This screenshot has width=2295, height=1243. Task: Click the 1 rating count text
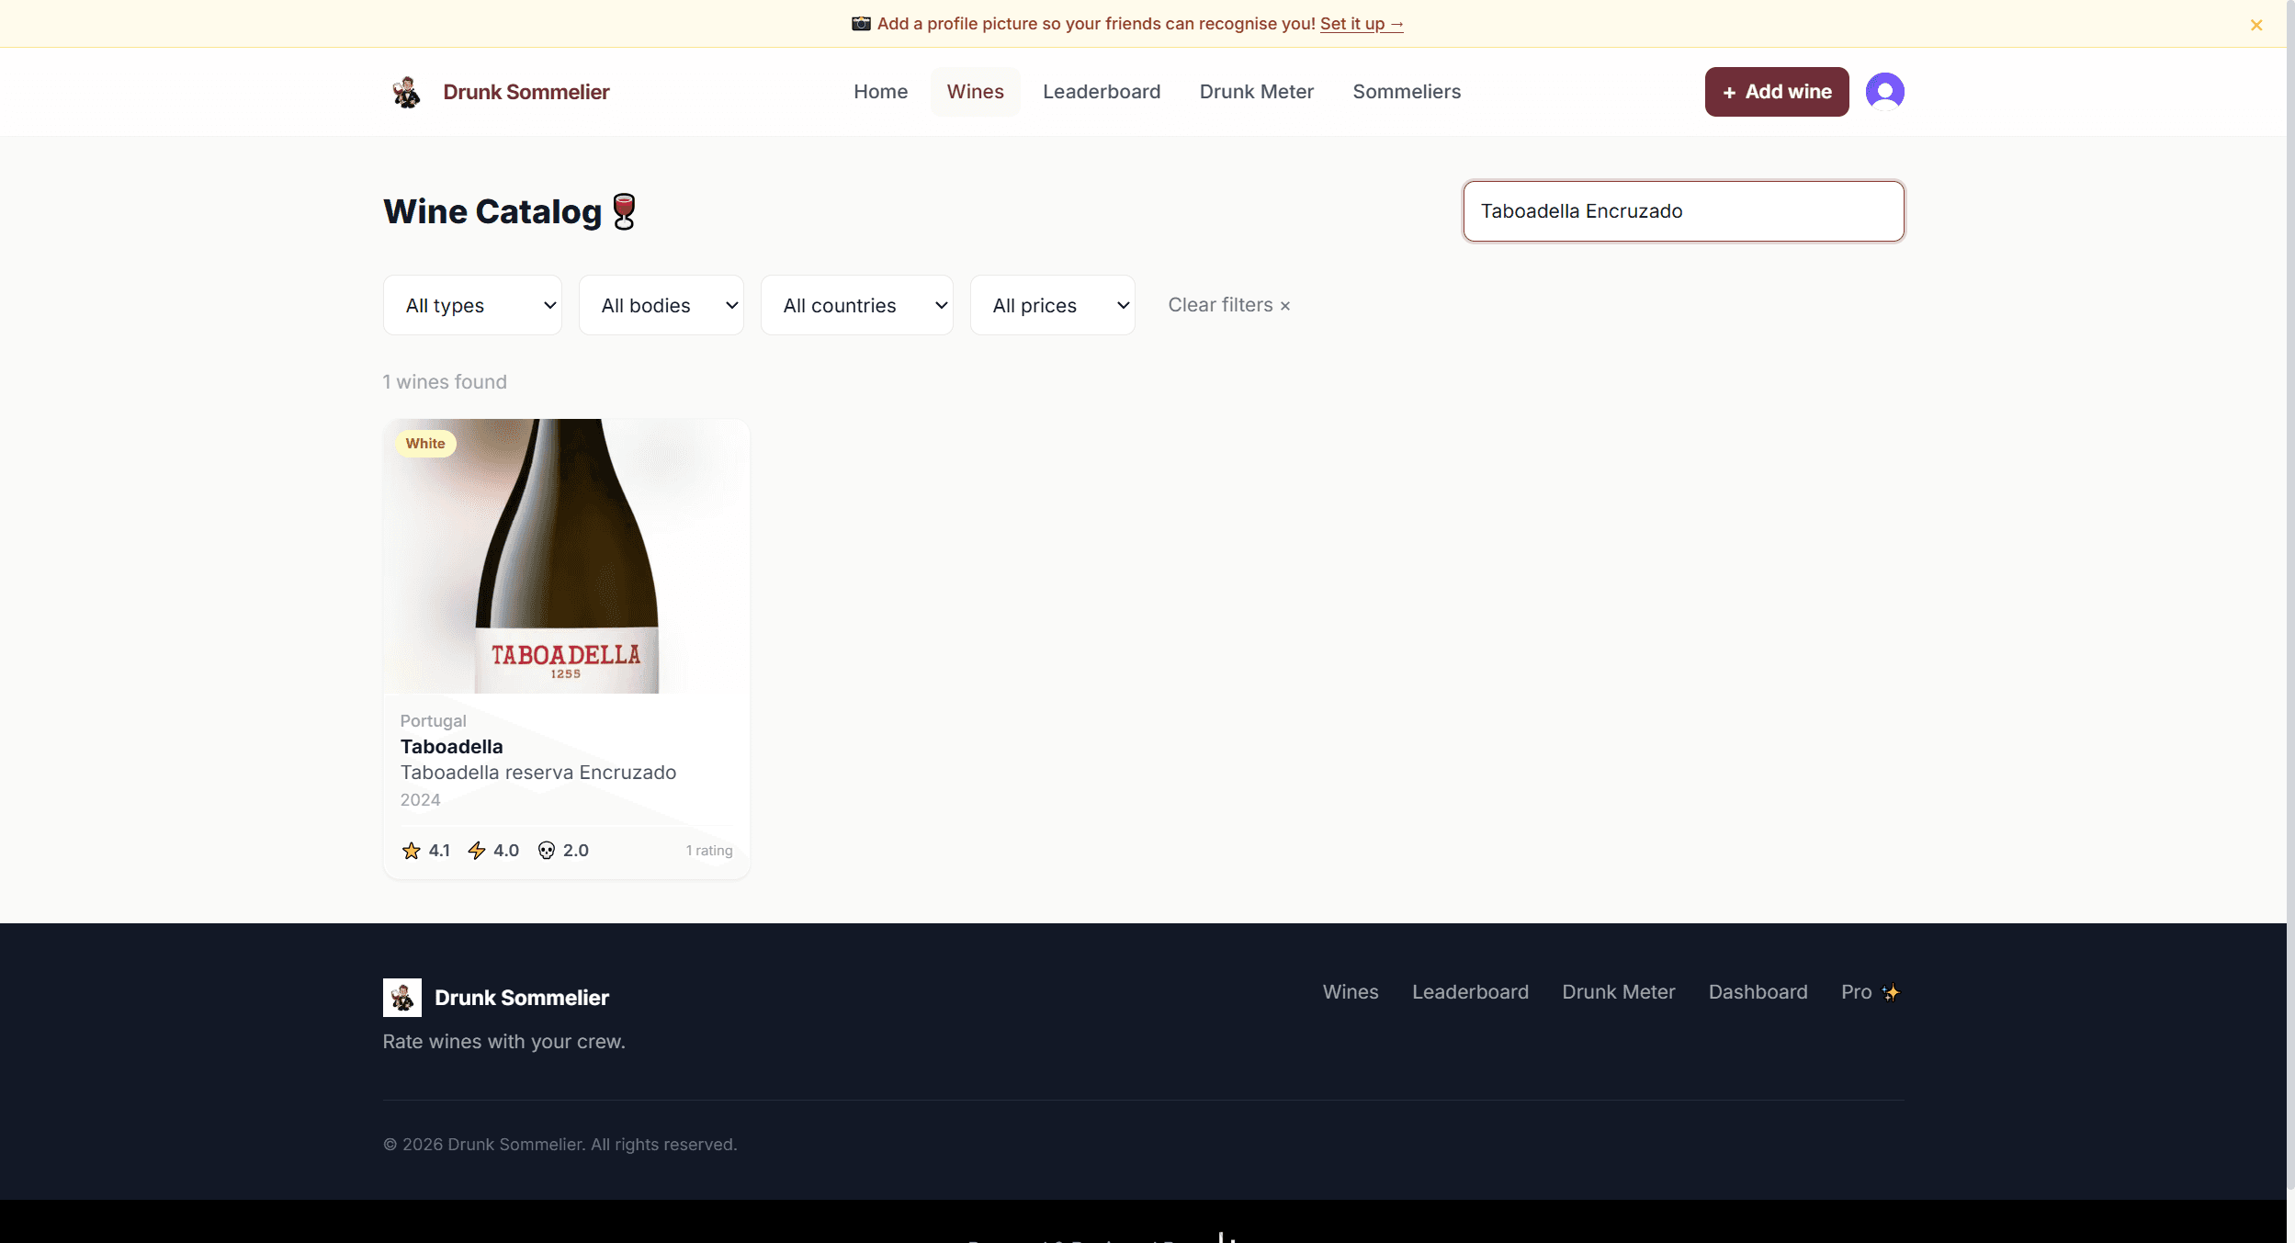click(x=709, y=851)
